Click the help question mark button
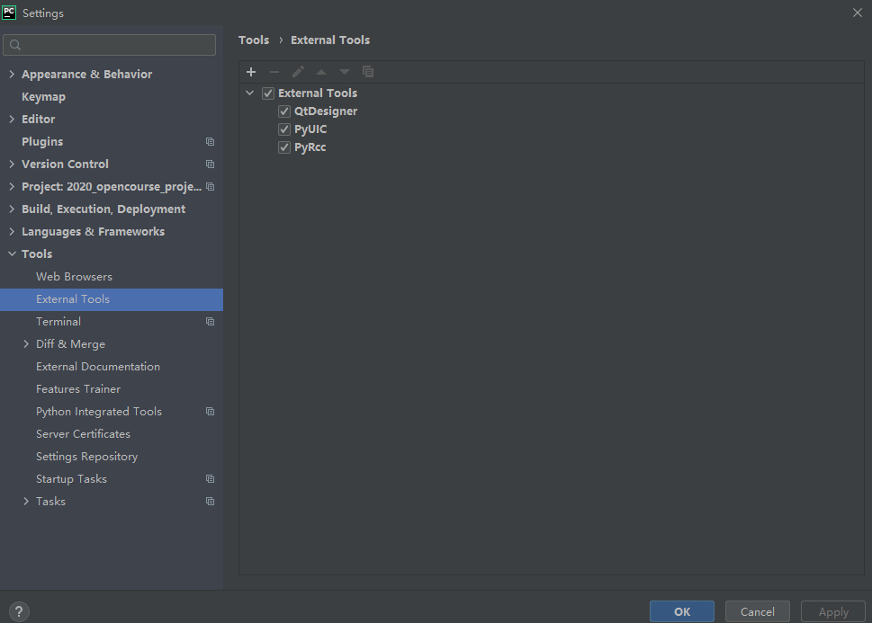This screenshot has height=623, width=872. click(x=19, y=611)
